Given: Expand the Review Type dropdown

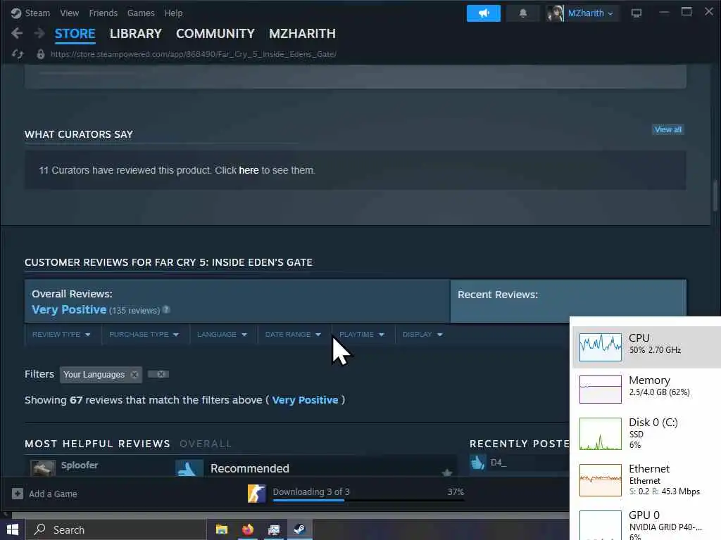Looking at the screenshot, I should (61, 334).
